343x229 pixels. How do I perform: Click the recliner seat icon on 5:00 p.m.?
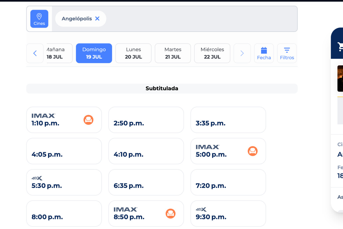(x=253, y=151)
